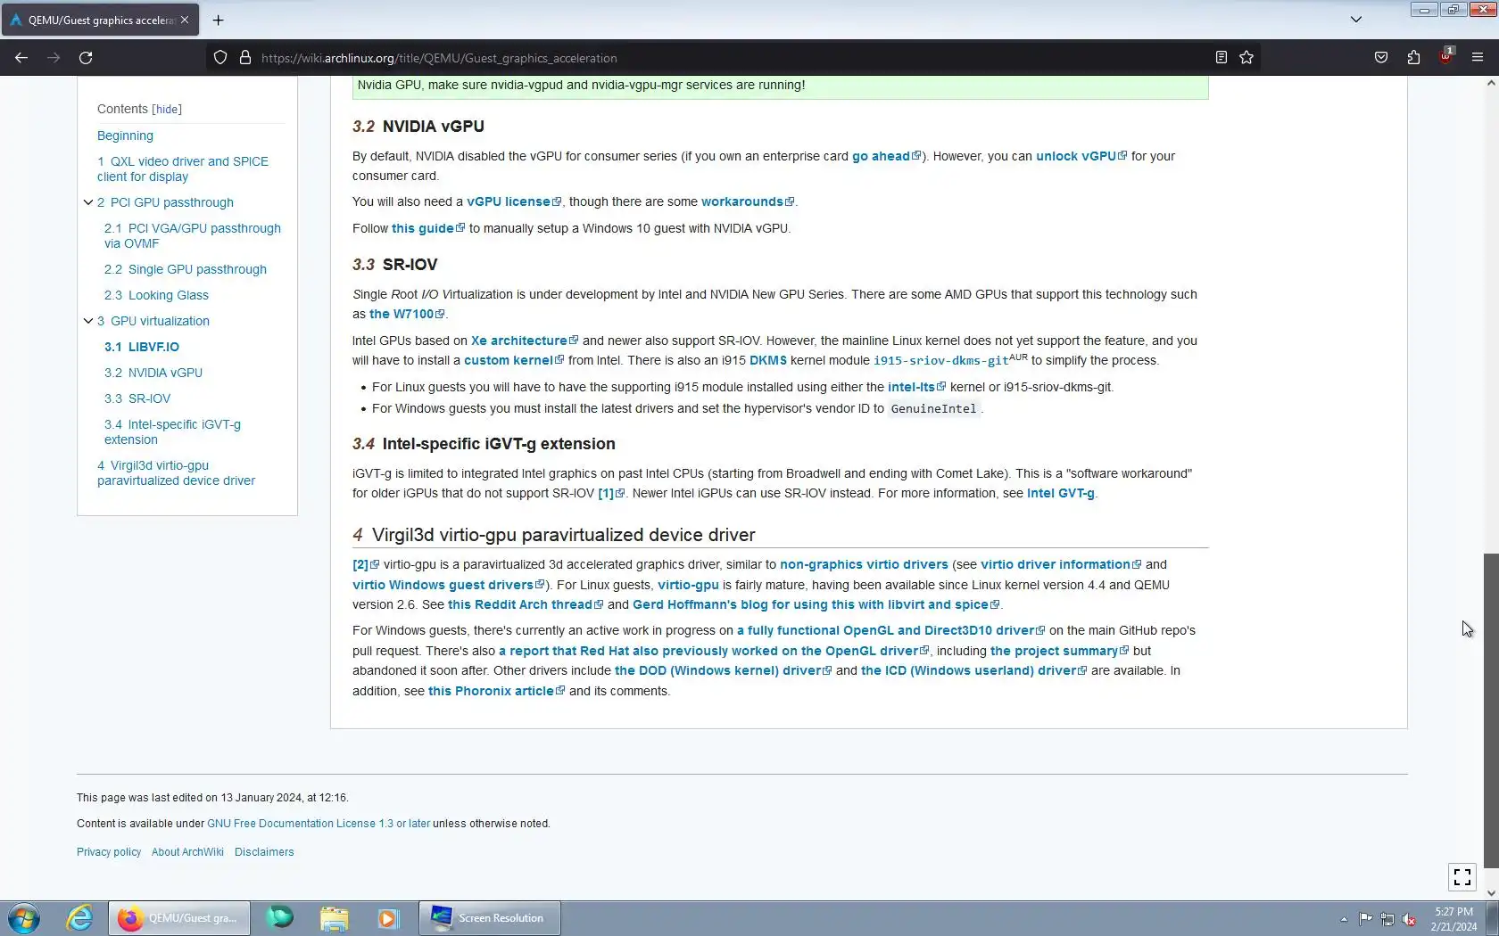Toggle fullscreen content button
Image resolution: width=1499 pixels, height=936 pixels.
click(x=1462, y=877)
